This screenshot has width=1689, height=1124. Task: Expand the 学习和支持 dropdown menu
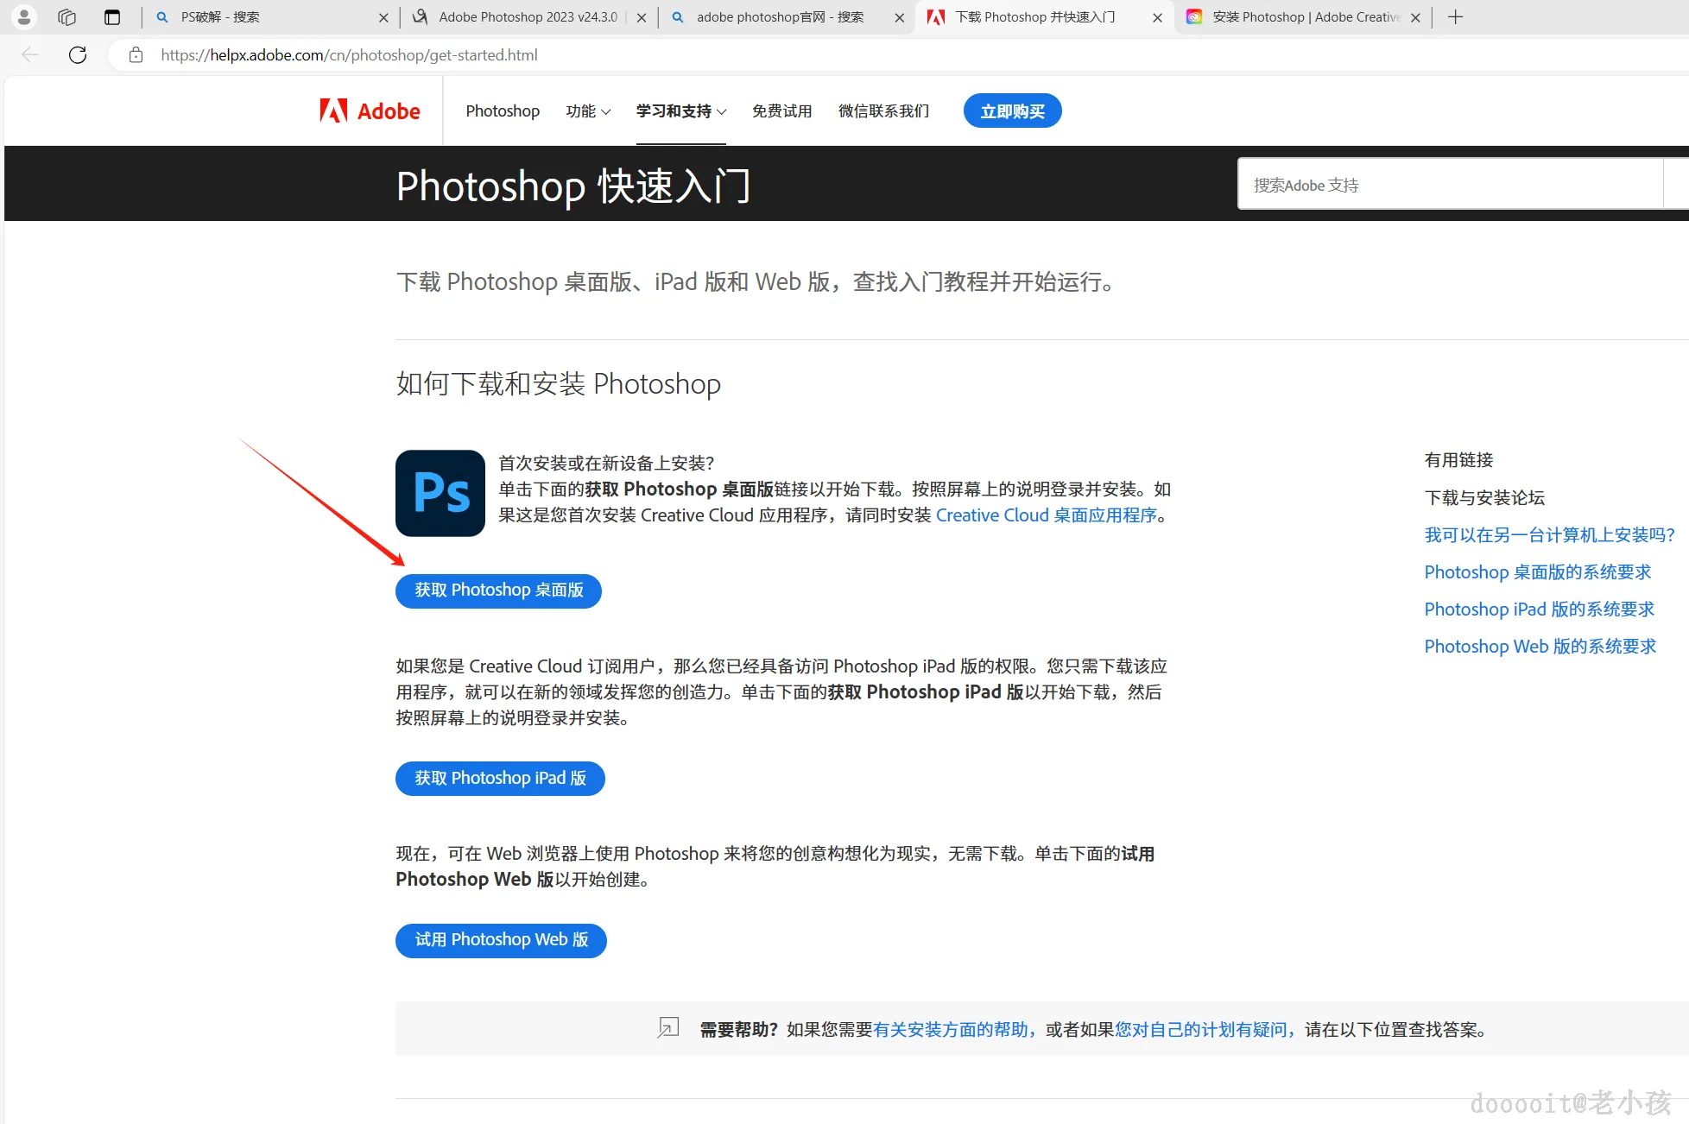[x=680, y=111]
